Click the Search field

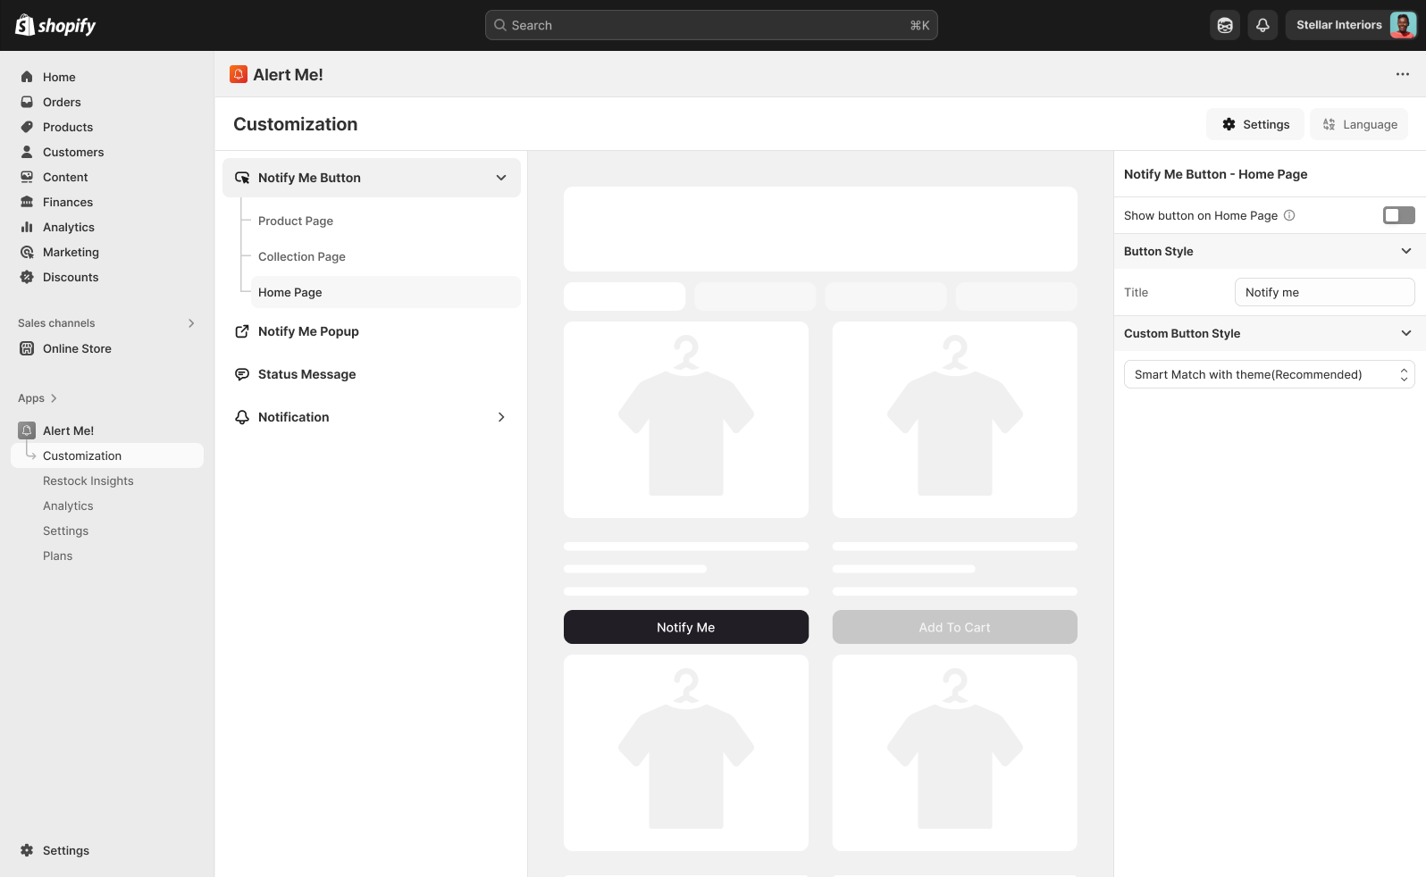pyautogui.click(x=711, y=25)
